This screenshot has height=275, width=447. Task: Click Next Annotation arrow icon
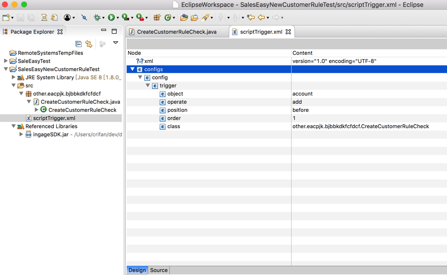(221, 18)
